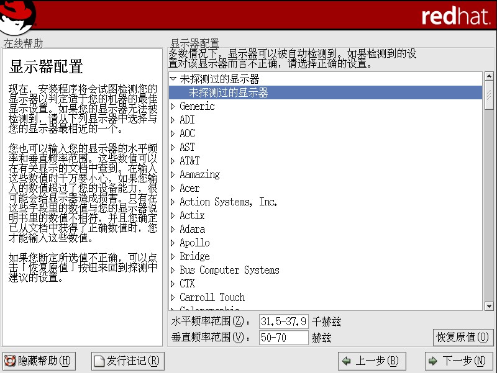Expand the AT&T manufacturer group
The width and height of the screenshot is (497, 373).
click(x=173, y=161)
